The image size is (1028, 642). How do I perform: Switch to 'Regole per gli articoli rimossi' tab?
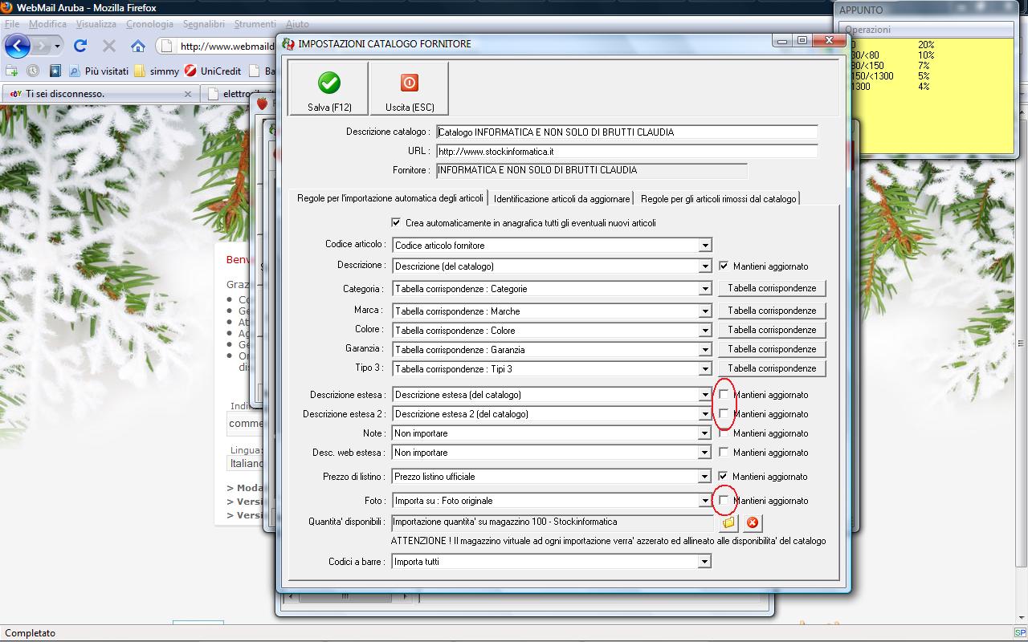coord(718,198)
